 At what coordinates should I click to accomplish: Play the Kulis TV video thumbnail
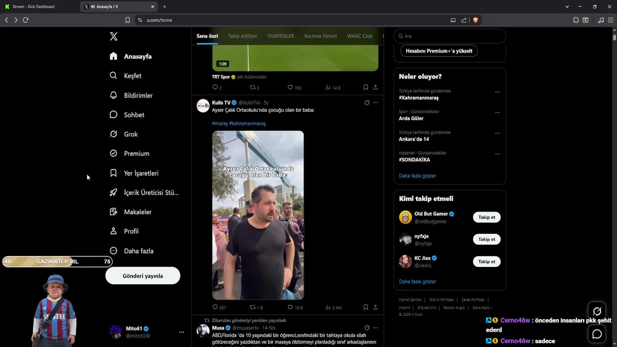(x=258, y=215)
